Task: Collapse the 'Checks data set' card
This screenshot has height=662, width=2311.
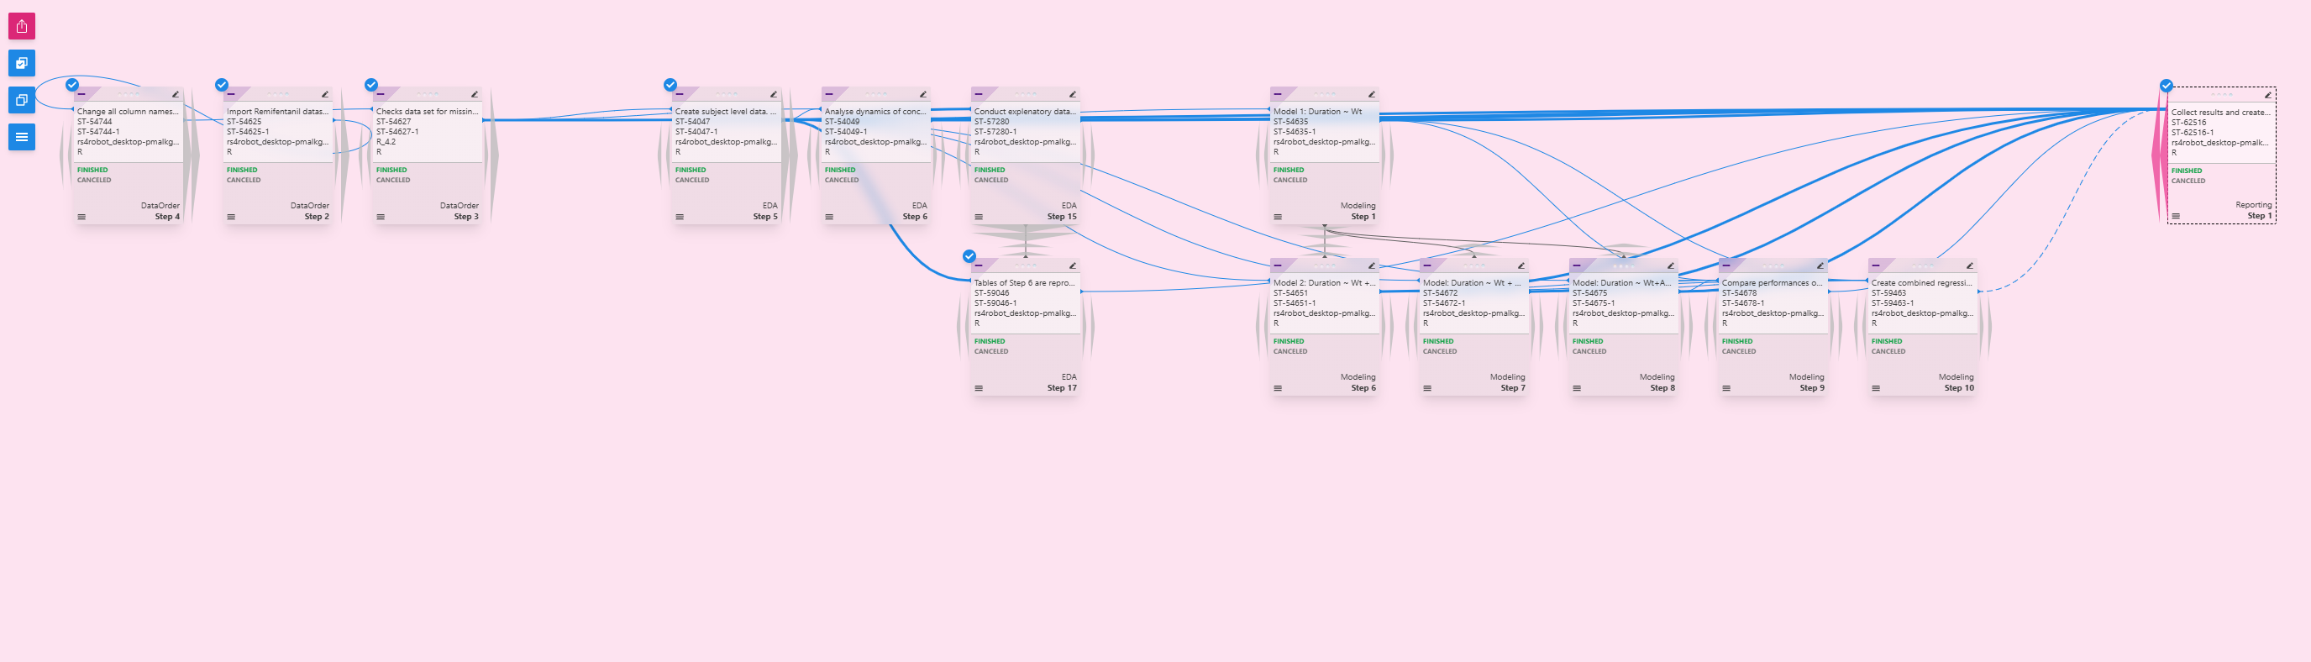Action: [381, 94]
